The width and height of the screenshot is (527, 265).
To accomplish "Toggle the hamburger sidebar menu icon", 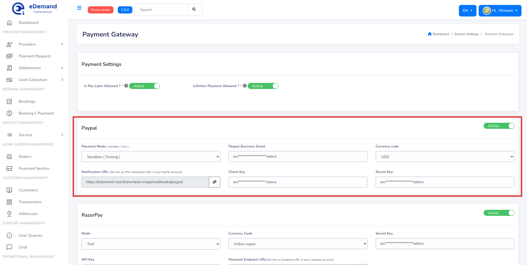I will [79, 8].
